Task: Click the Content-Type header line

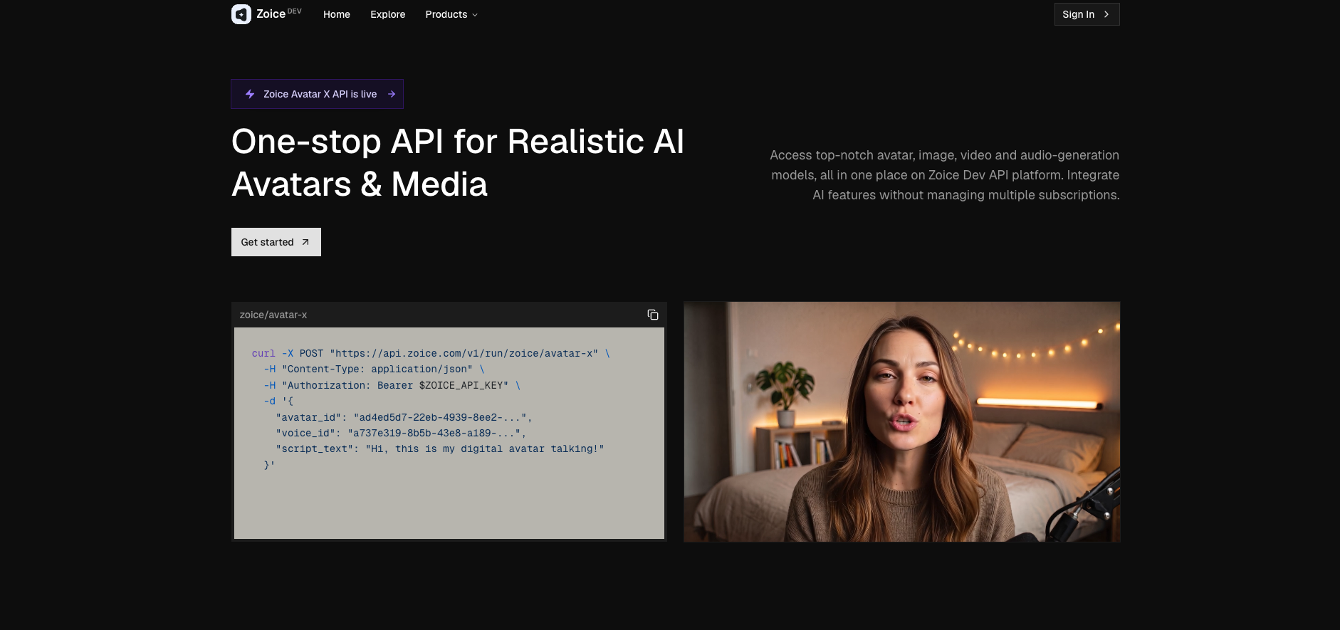Action: tap(374, 369)
